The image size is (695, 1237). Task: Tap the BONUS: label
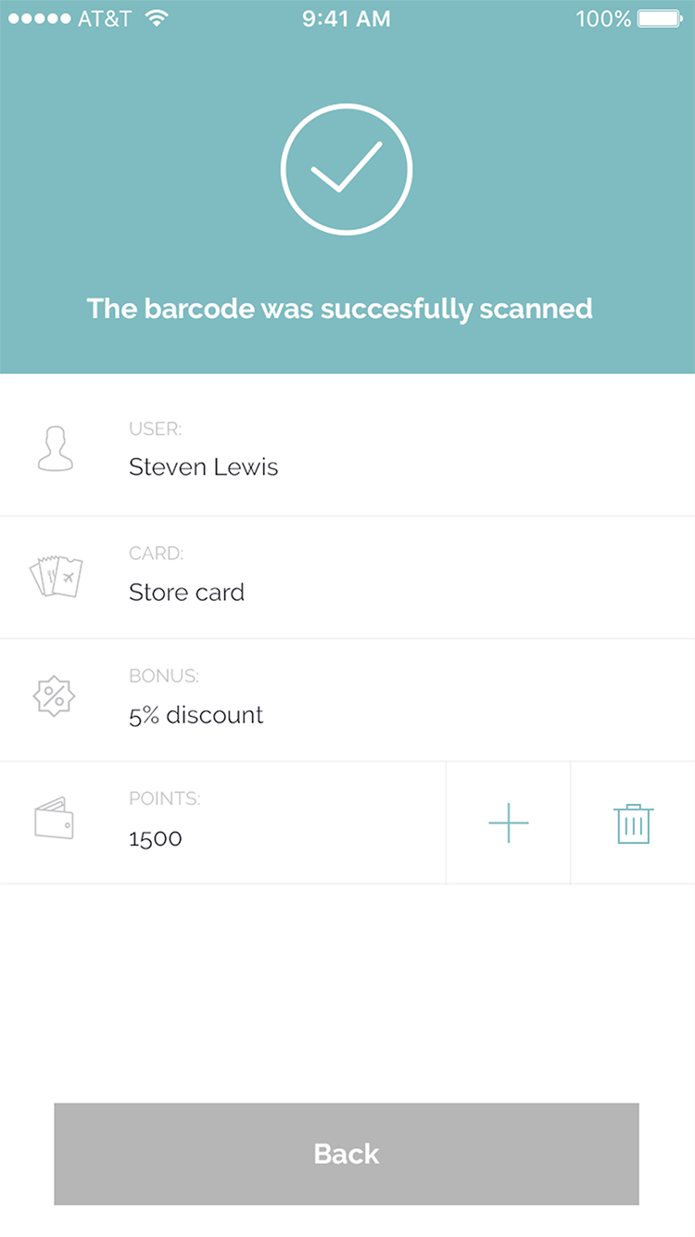[164, 676]
